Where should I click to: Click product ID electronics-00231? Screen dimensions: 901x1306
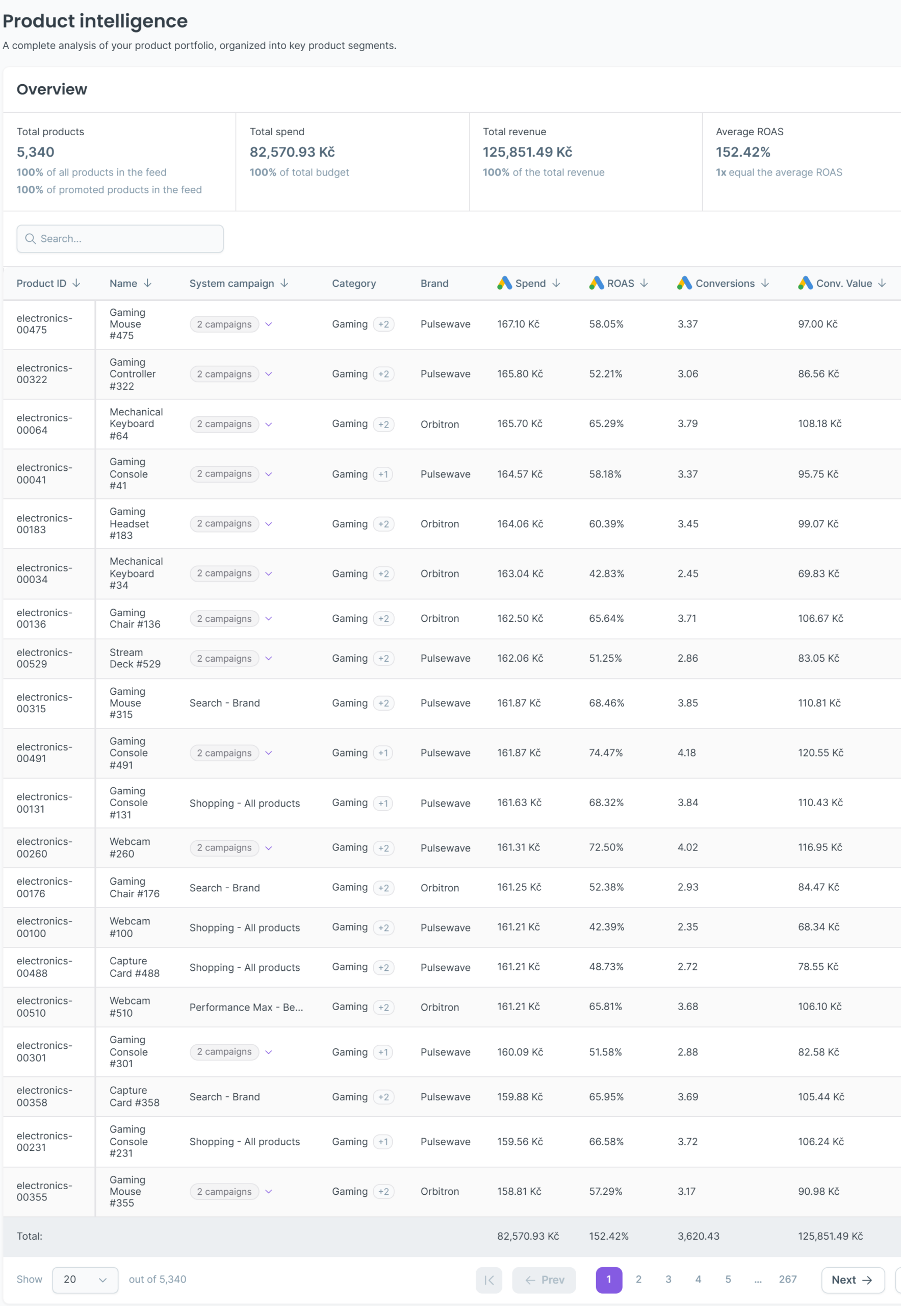(44, 1142)
